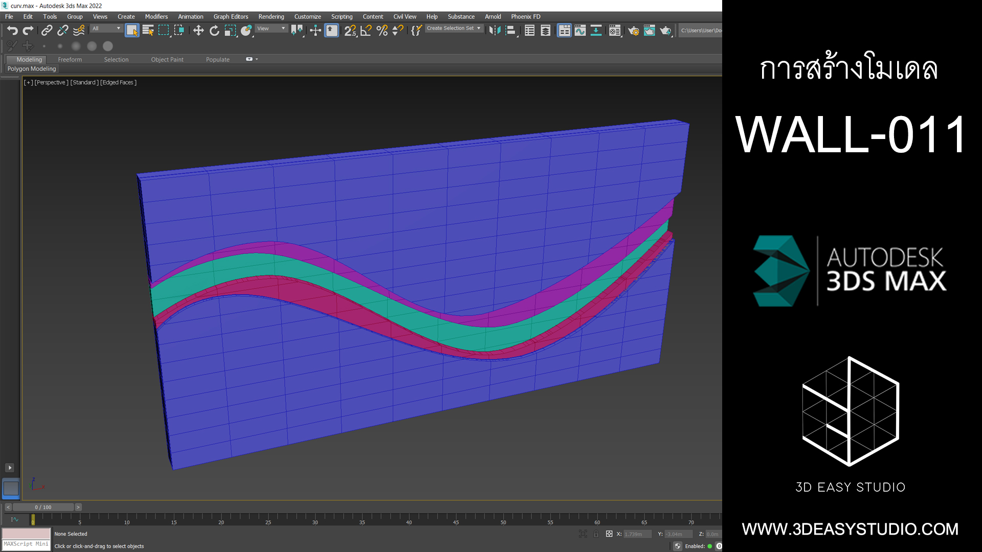The width and height of the screenshot is (982, 552).
Task: Open Create Selection Set dropdown
Action: (x=454, y=29)
